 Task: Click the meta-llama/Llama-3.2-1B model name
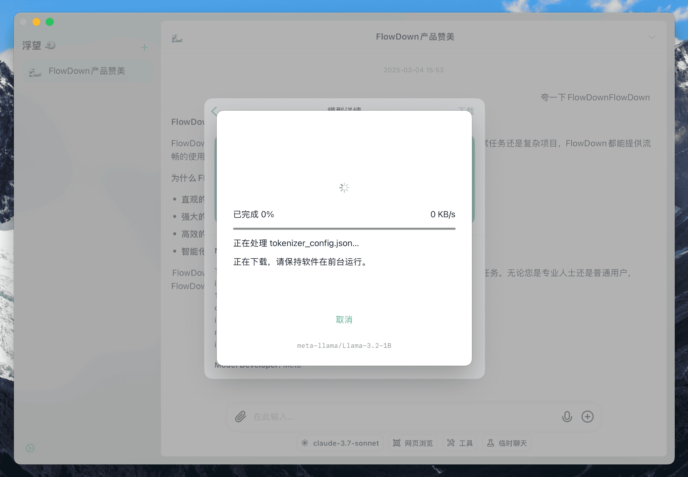[344, 345]
